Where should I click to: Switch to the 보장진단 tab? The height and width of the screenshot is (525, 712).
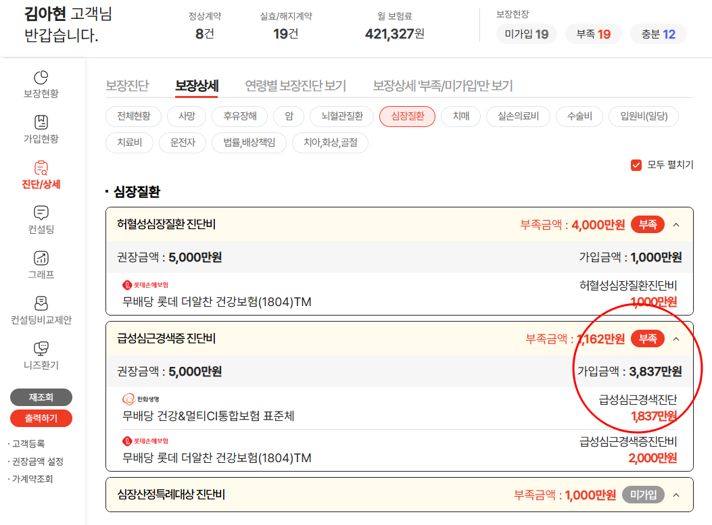click(x=127, y=86)
